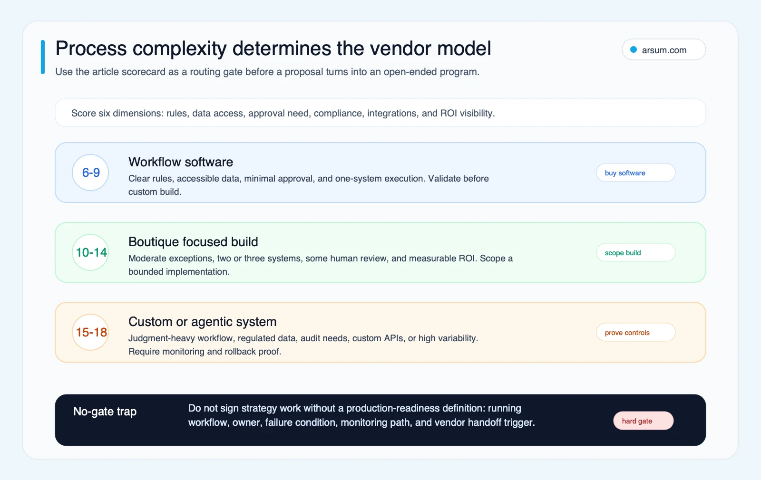
Task: Click the 'Judgment-heavy workflow' description text
Action: [x=303, y=345]
